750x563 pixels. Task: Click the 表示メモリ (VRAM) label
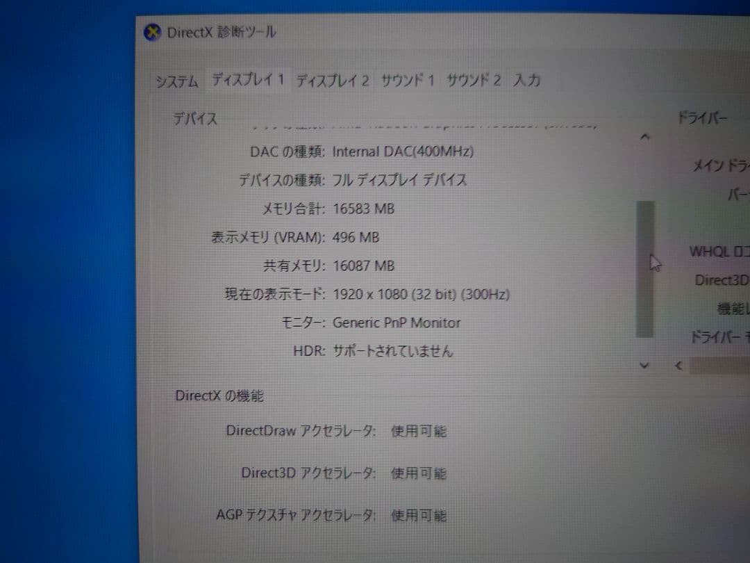point(268,238)
